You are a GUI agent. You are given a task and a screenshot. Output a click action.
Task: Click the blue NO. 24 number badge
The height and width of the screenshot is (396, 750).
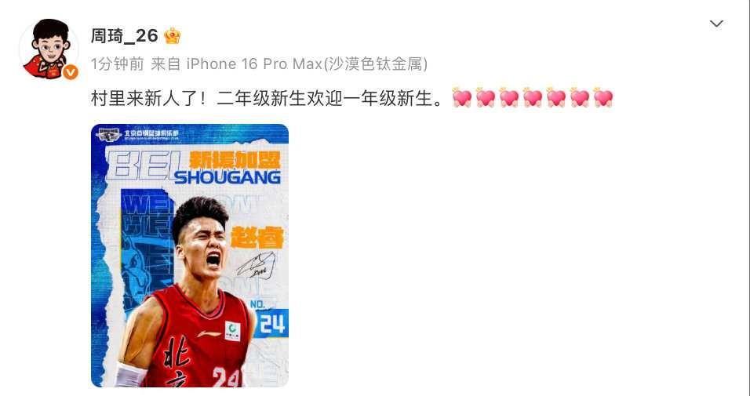[x=270, y=320]
